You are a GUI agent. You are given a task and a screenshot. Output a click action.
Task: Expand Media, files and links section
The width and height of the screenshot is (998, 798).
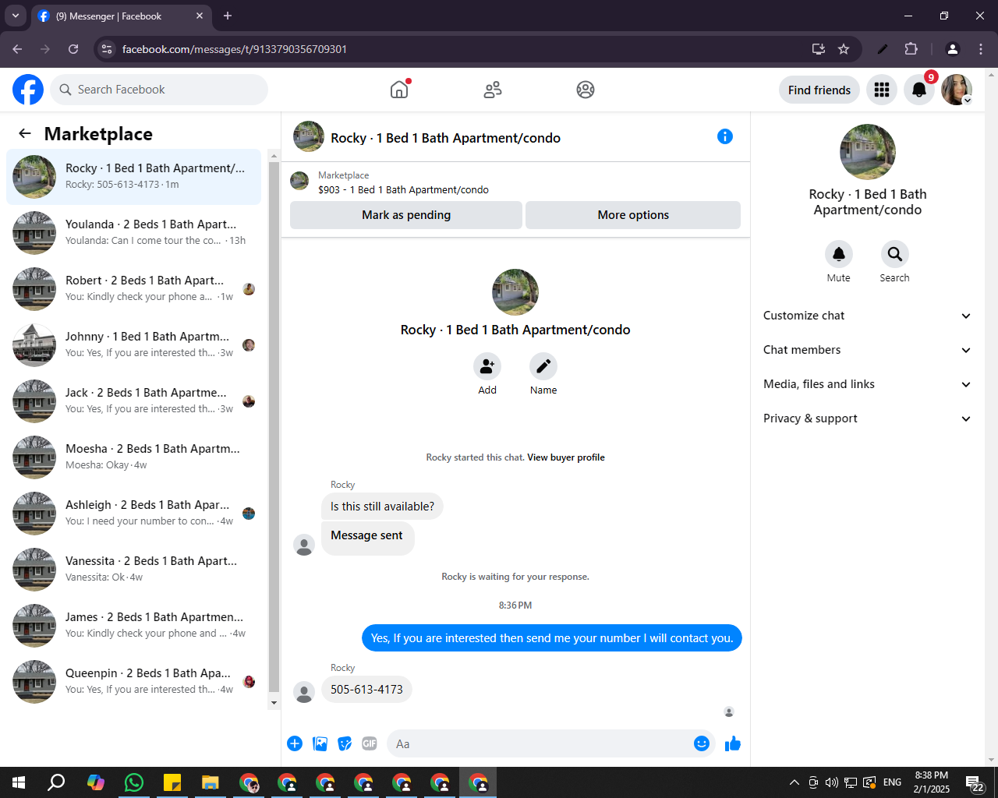(867, 384)
